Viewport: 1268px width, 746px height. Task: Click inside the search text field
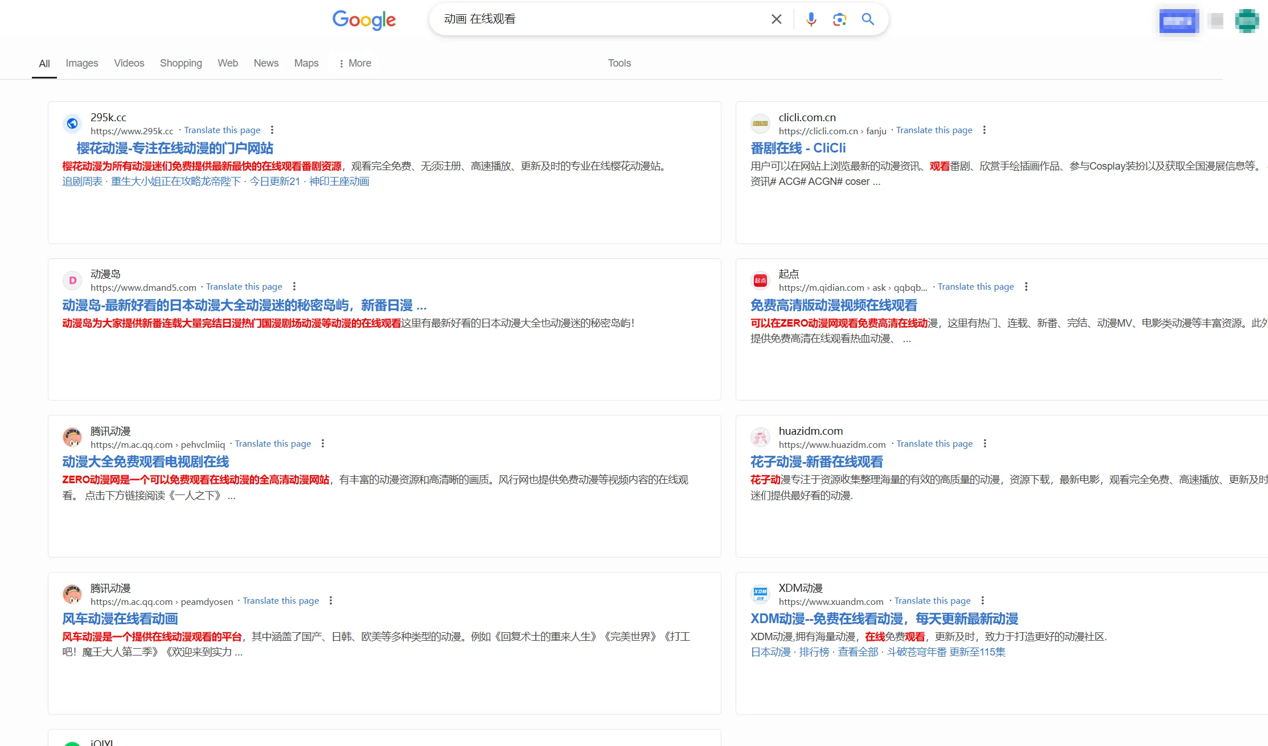[x=598, y=19]
